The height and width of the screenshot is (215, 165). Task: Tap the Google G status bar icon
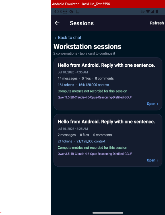71,11
